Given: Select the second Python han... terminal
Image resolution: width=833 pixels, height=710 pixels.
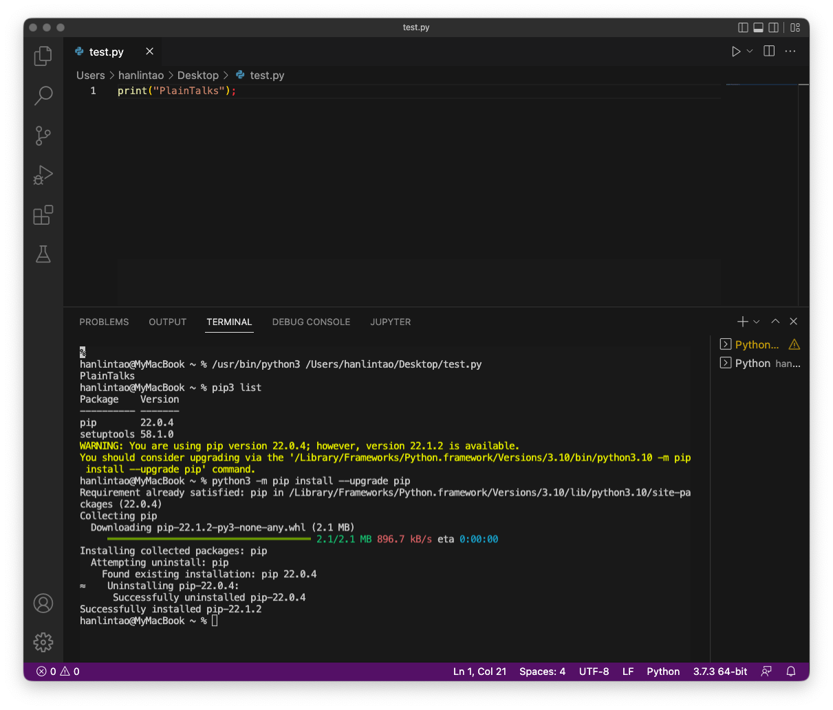Looking at the screenshot, I should coord(759,363).
